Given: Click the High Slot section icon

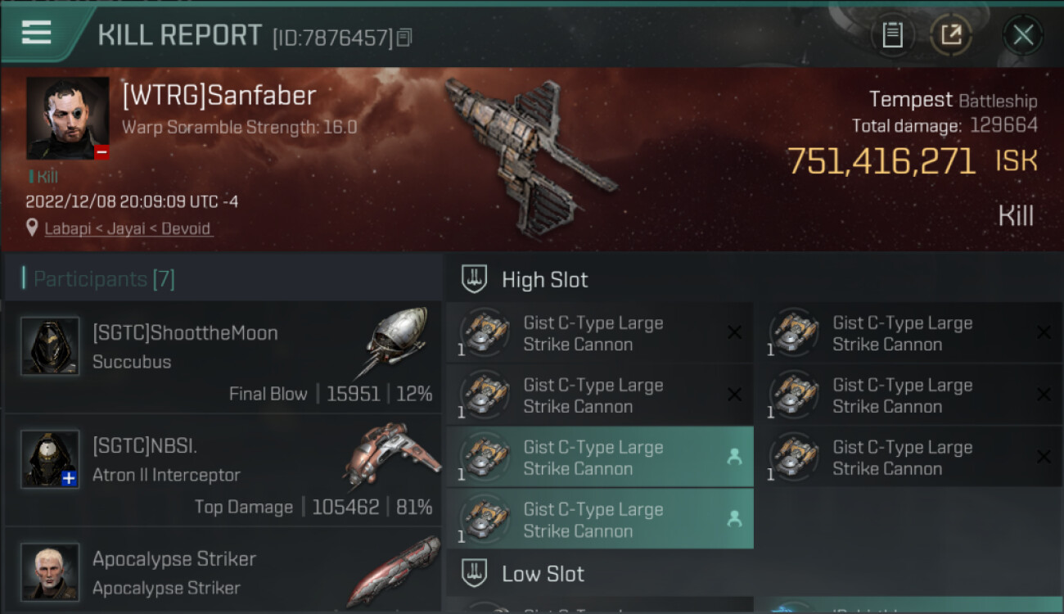Looking at the screenshot, I should (475, 279).
